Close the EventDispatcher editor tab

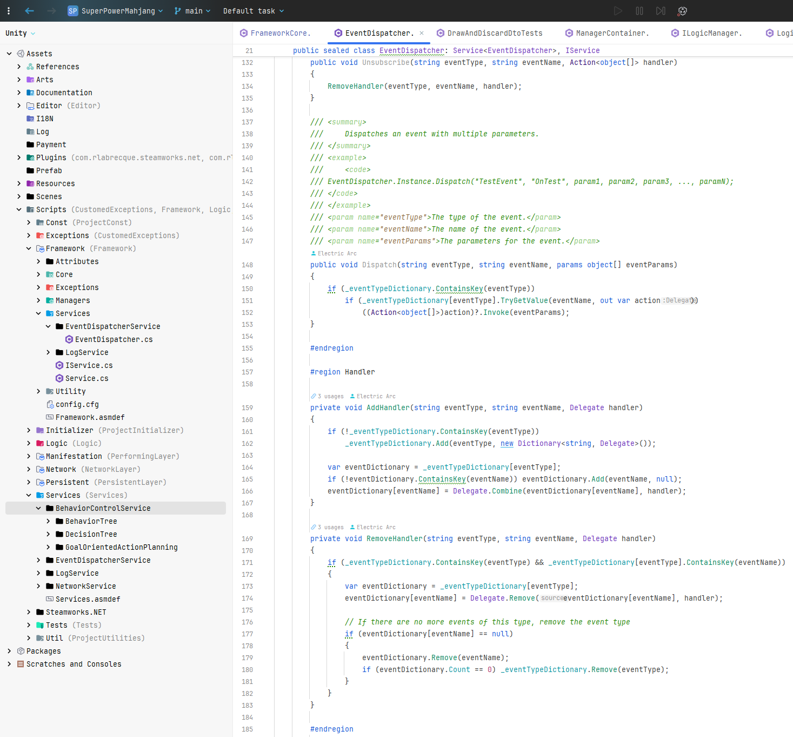point(422,33)
